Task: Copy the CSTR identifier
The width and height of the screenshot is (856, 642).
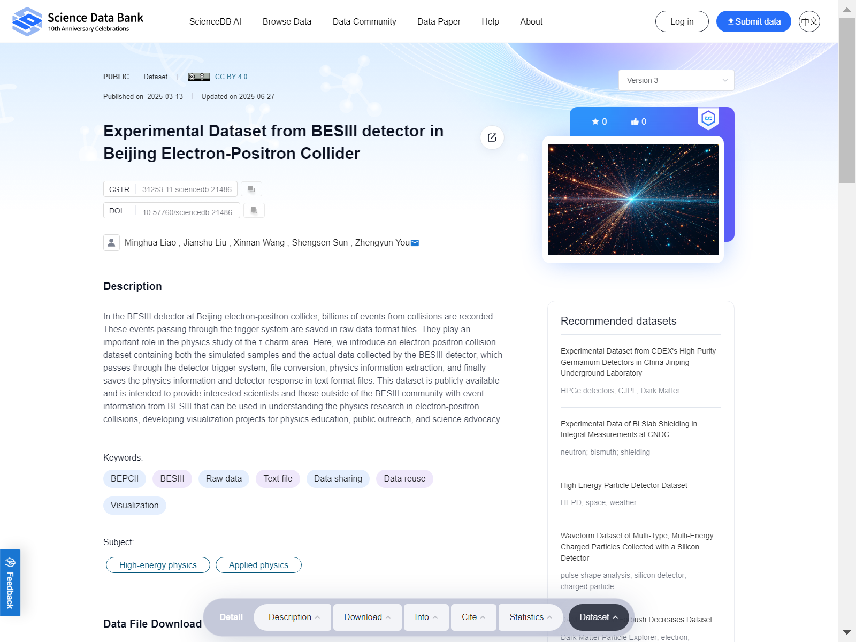Action: pyautogui.click(x=251, y=189)
